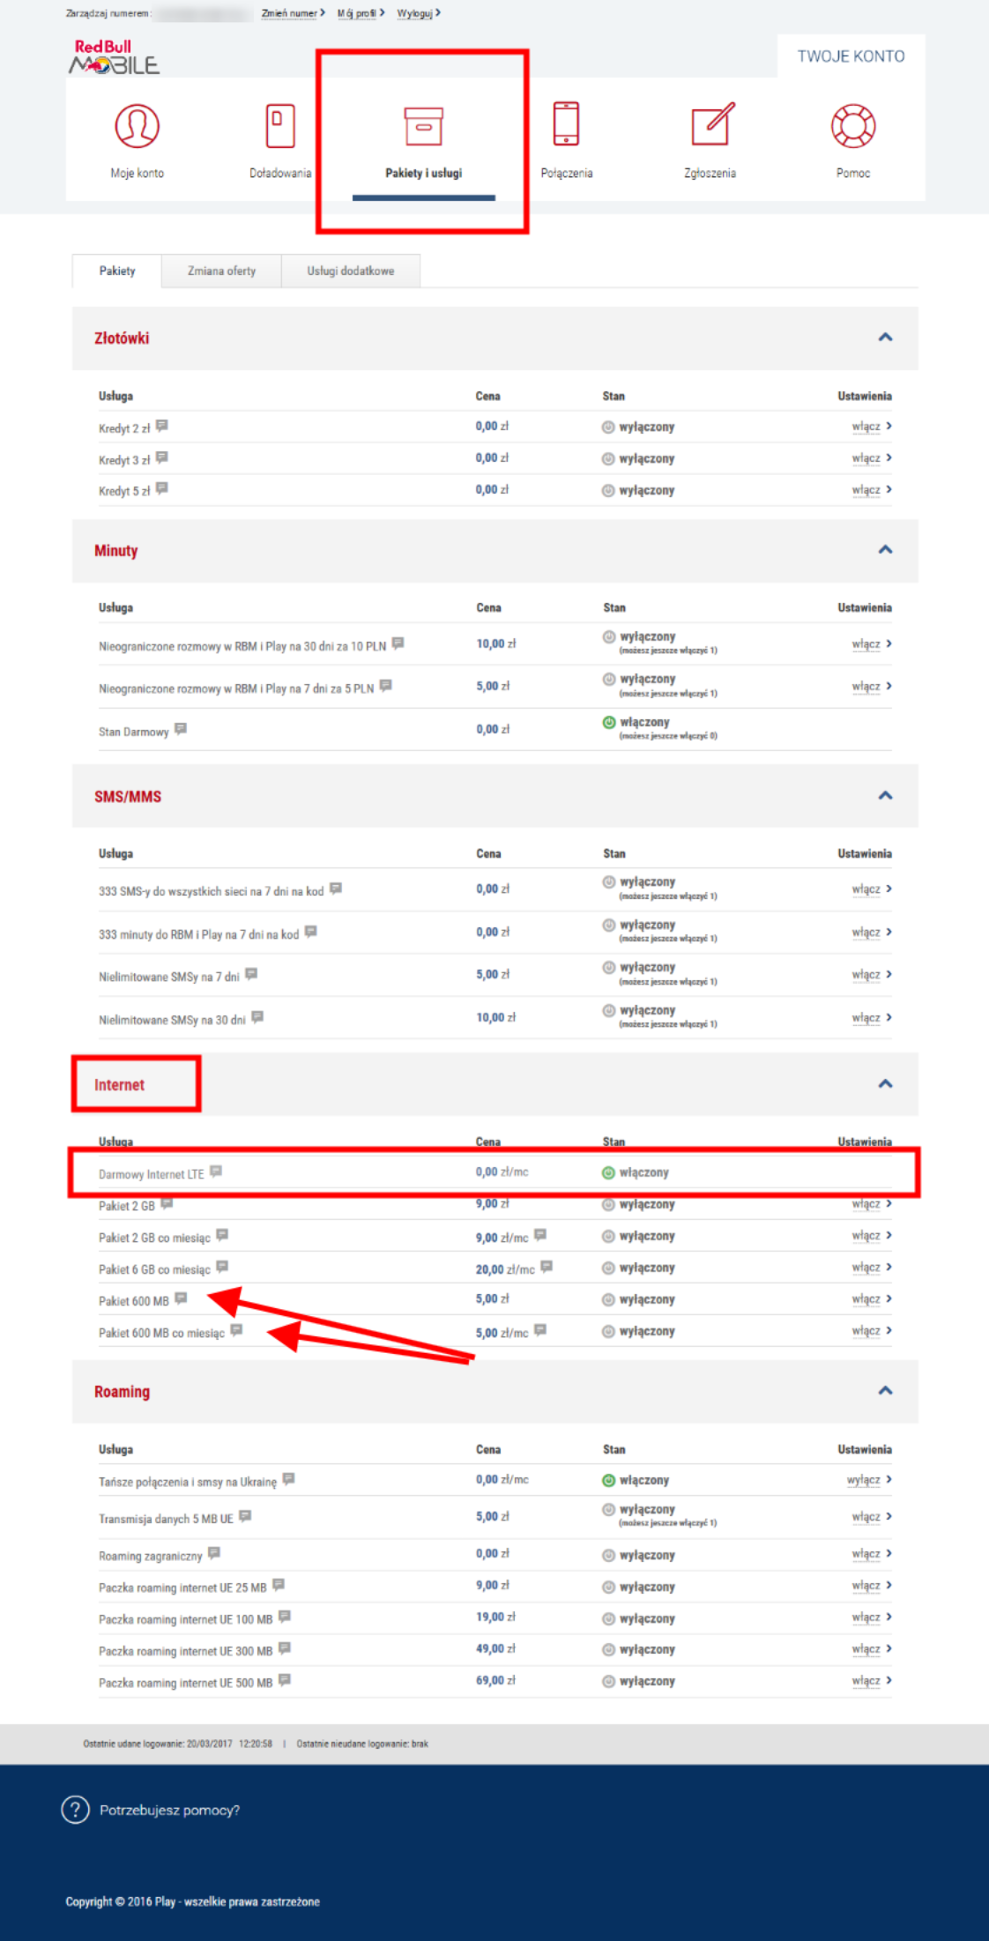
Task: Click the Potrzebujesz pomocy question mark icon
Action: (76, 1810)
